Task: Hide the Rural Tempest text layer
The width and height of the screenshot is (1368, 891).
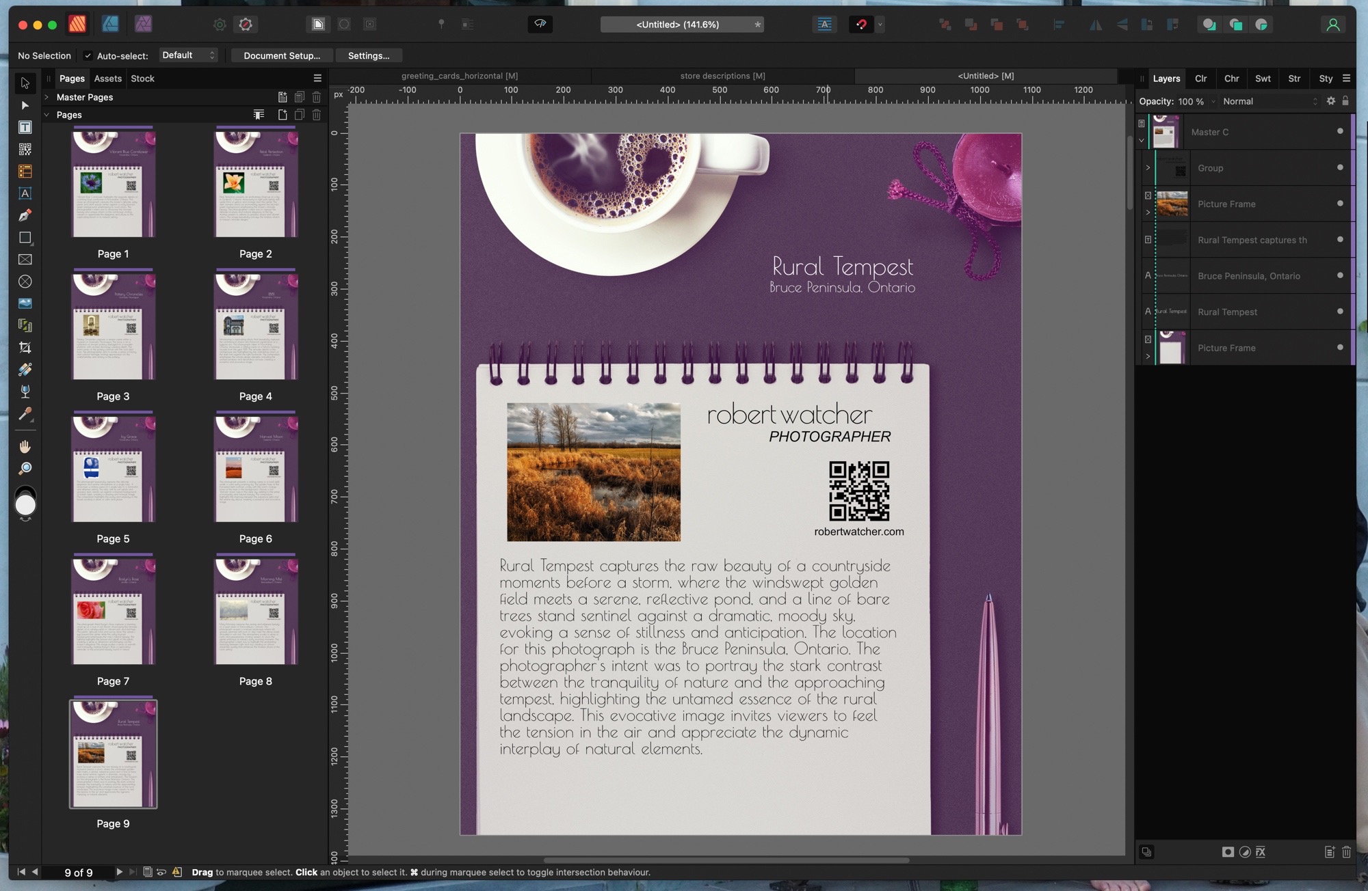Action: (1340, 312)
